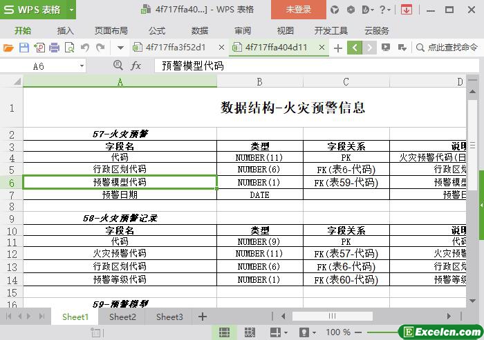Select cell NUMBER(11) in row 4

coord(260,158)
